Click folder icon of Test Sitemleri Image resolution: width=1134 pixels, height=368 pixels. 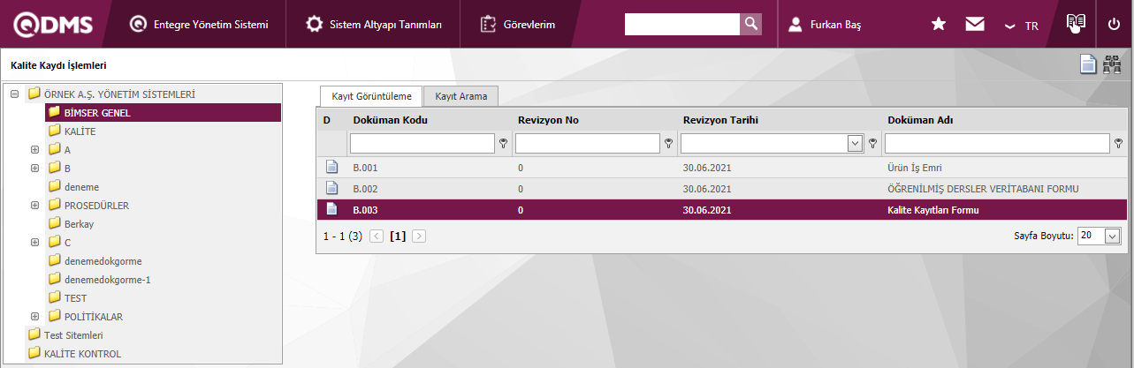tap(34, 334)
